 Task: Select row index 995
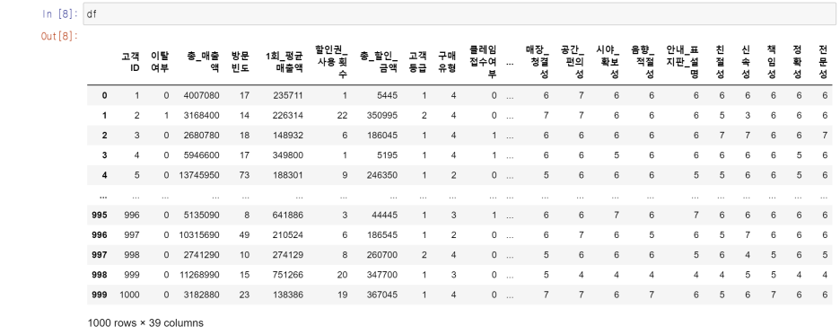point(99,215)
